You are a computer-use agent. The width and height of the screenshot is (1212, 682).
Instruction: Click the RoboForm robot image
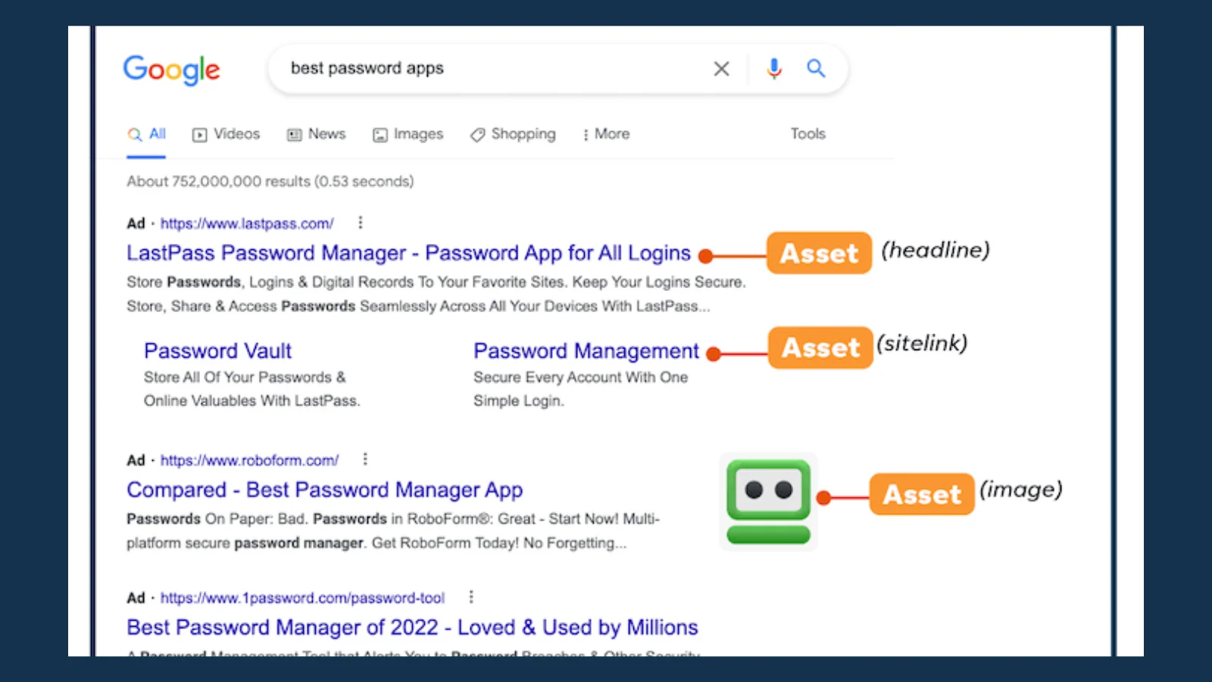[x=768, y=502]
